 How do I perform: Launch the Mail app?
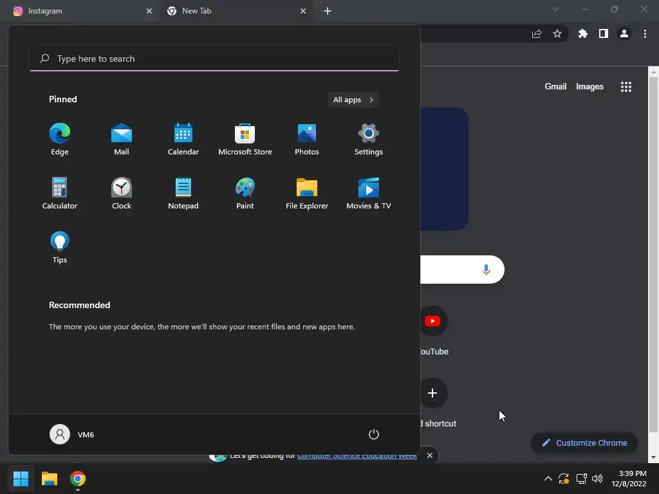pyautogui.click(x=122, y=140)
